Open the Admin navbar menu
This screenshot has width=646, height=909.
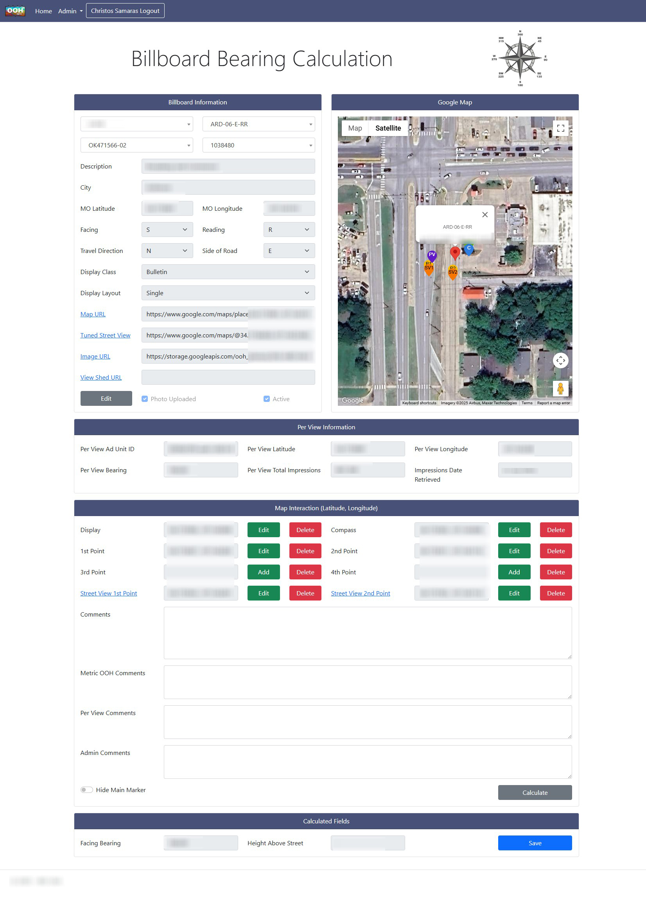pos(70,11)
